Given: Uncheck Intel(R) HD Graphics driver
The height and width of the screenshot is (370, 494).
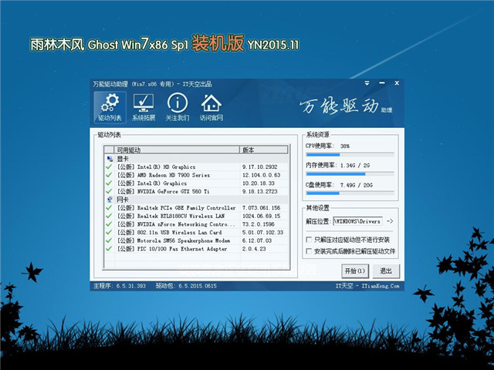Looking at the screenshot, I should 109,166.
